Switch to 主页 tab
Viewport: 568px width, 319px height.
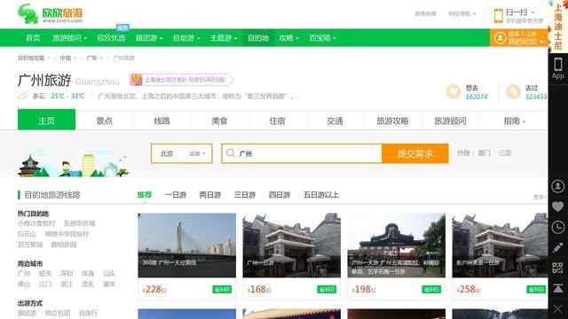[46, 120]
